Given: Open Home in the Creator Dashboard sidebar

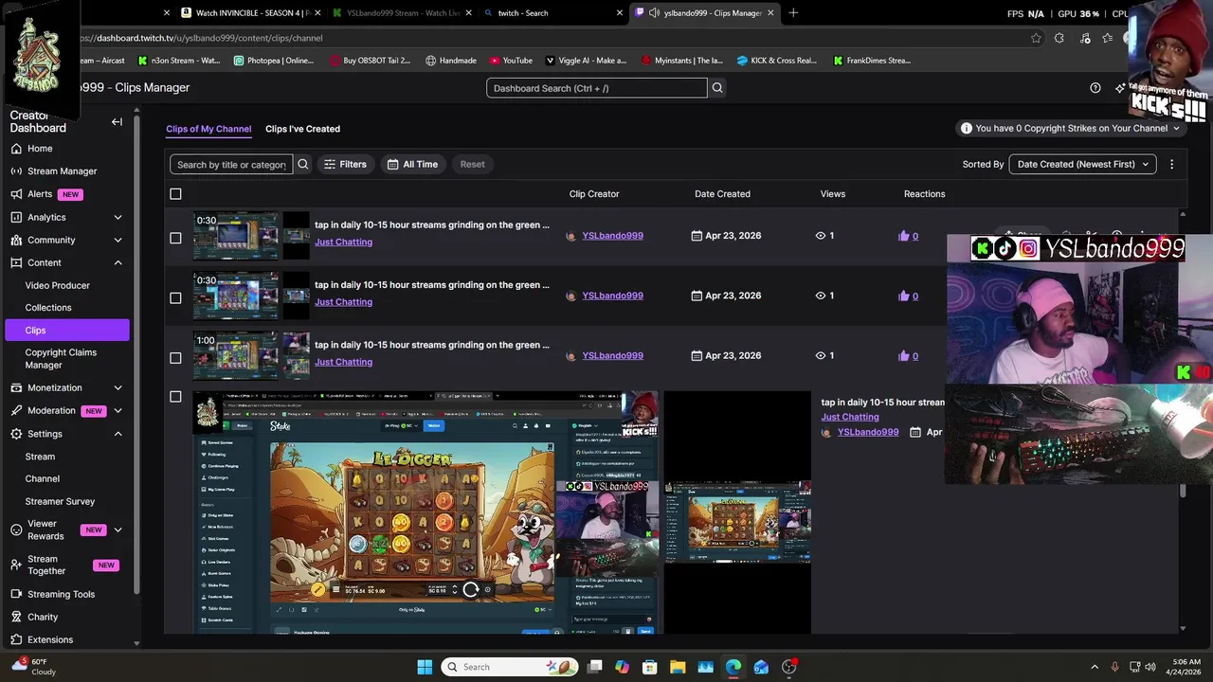Looking at the screenshot, I should click(40, 149).
